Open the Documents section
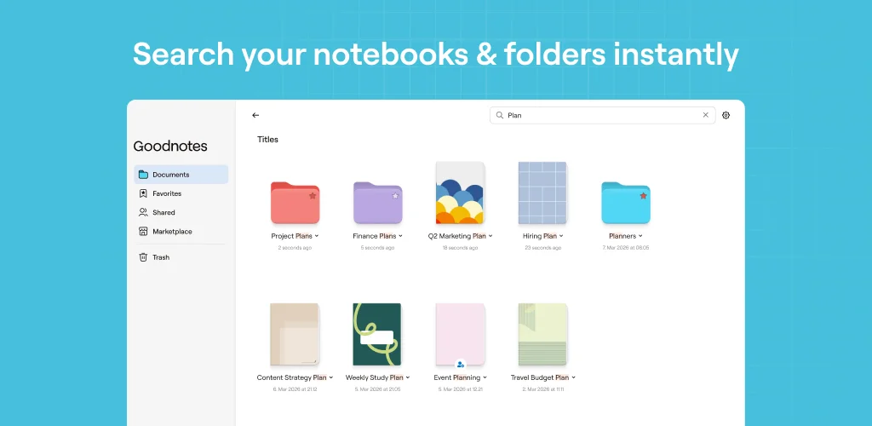The width and height of the screenshot is (872, 426). pyautogui.click(x=181, y=175)
